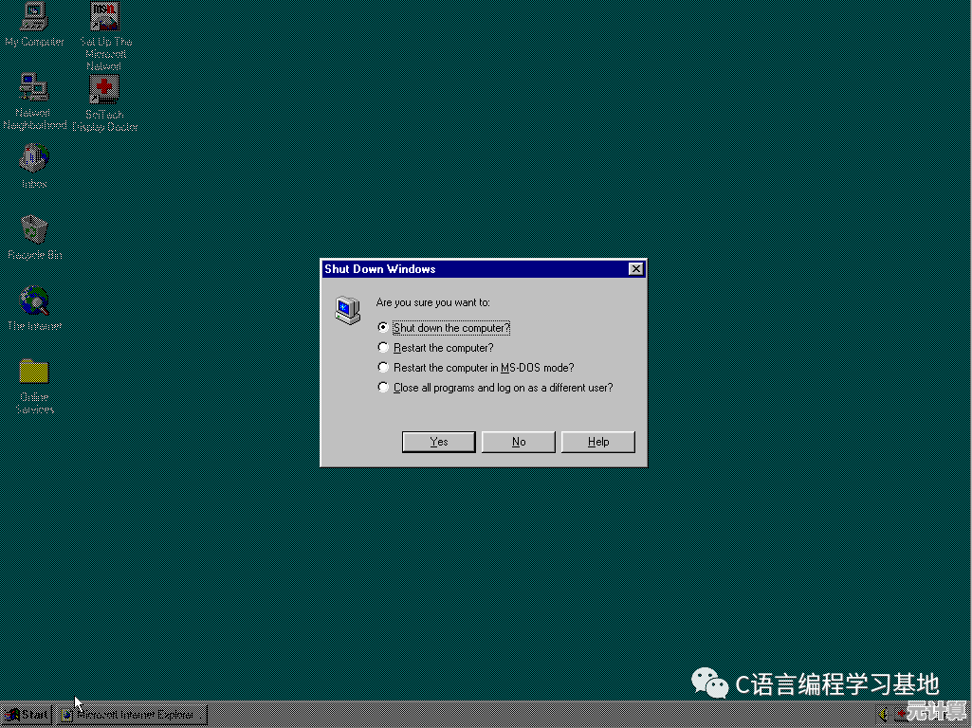This screenshot has width=972, height=728.
Task: Open the Inbox icon
Action: (x=33, y=161)
